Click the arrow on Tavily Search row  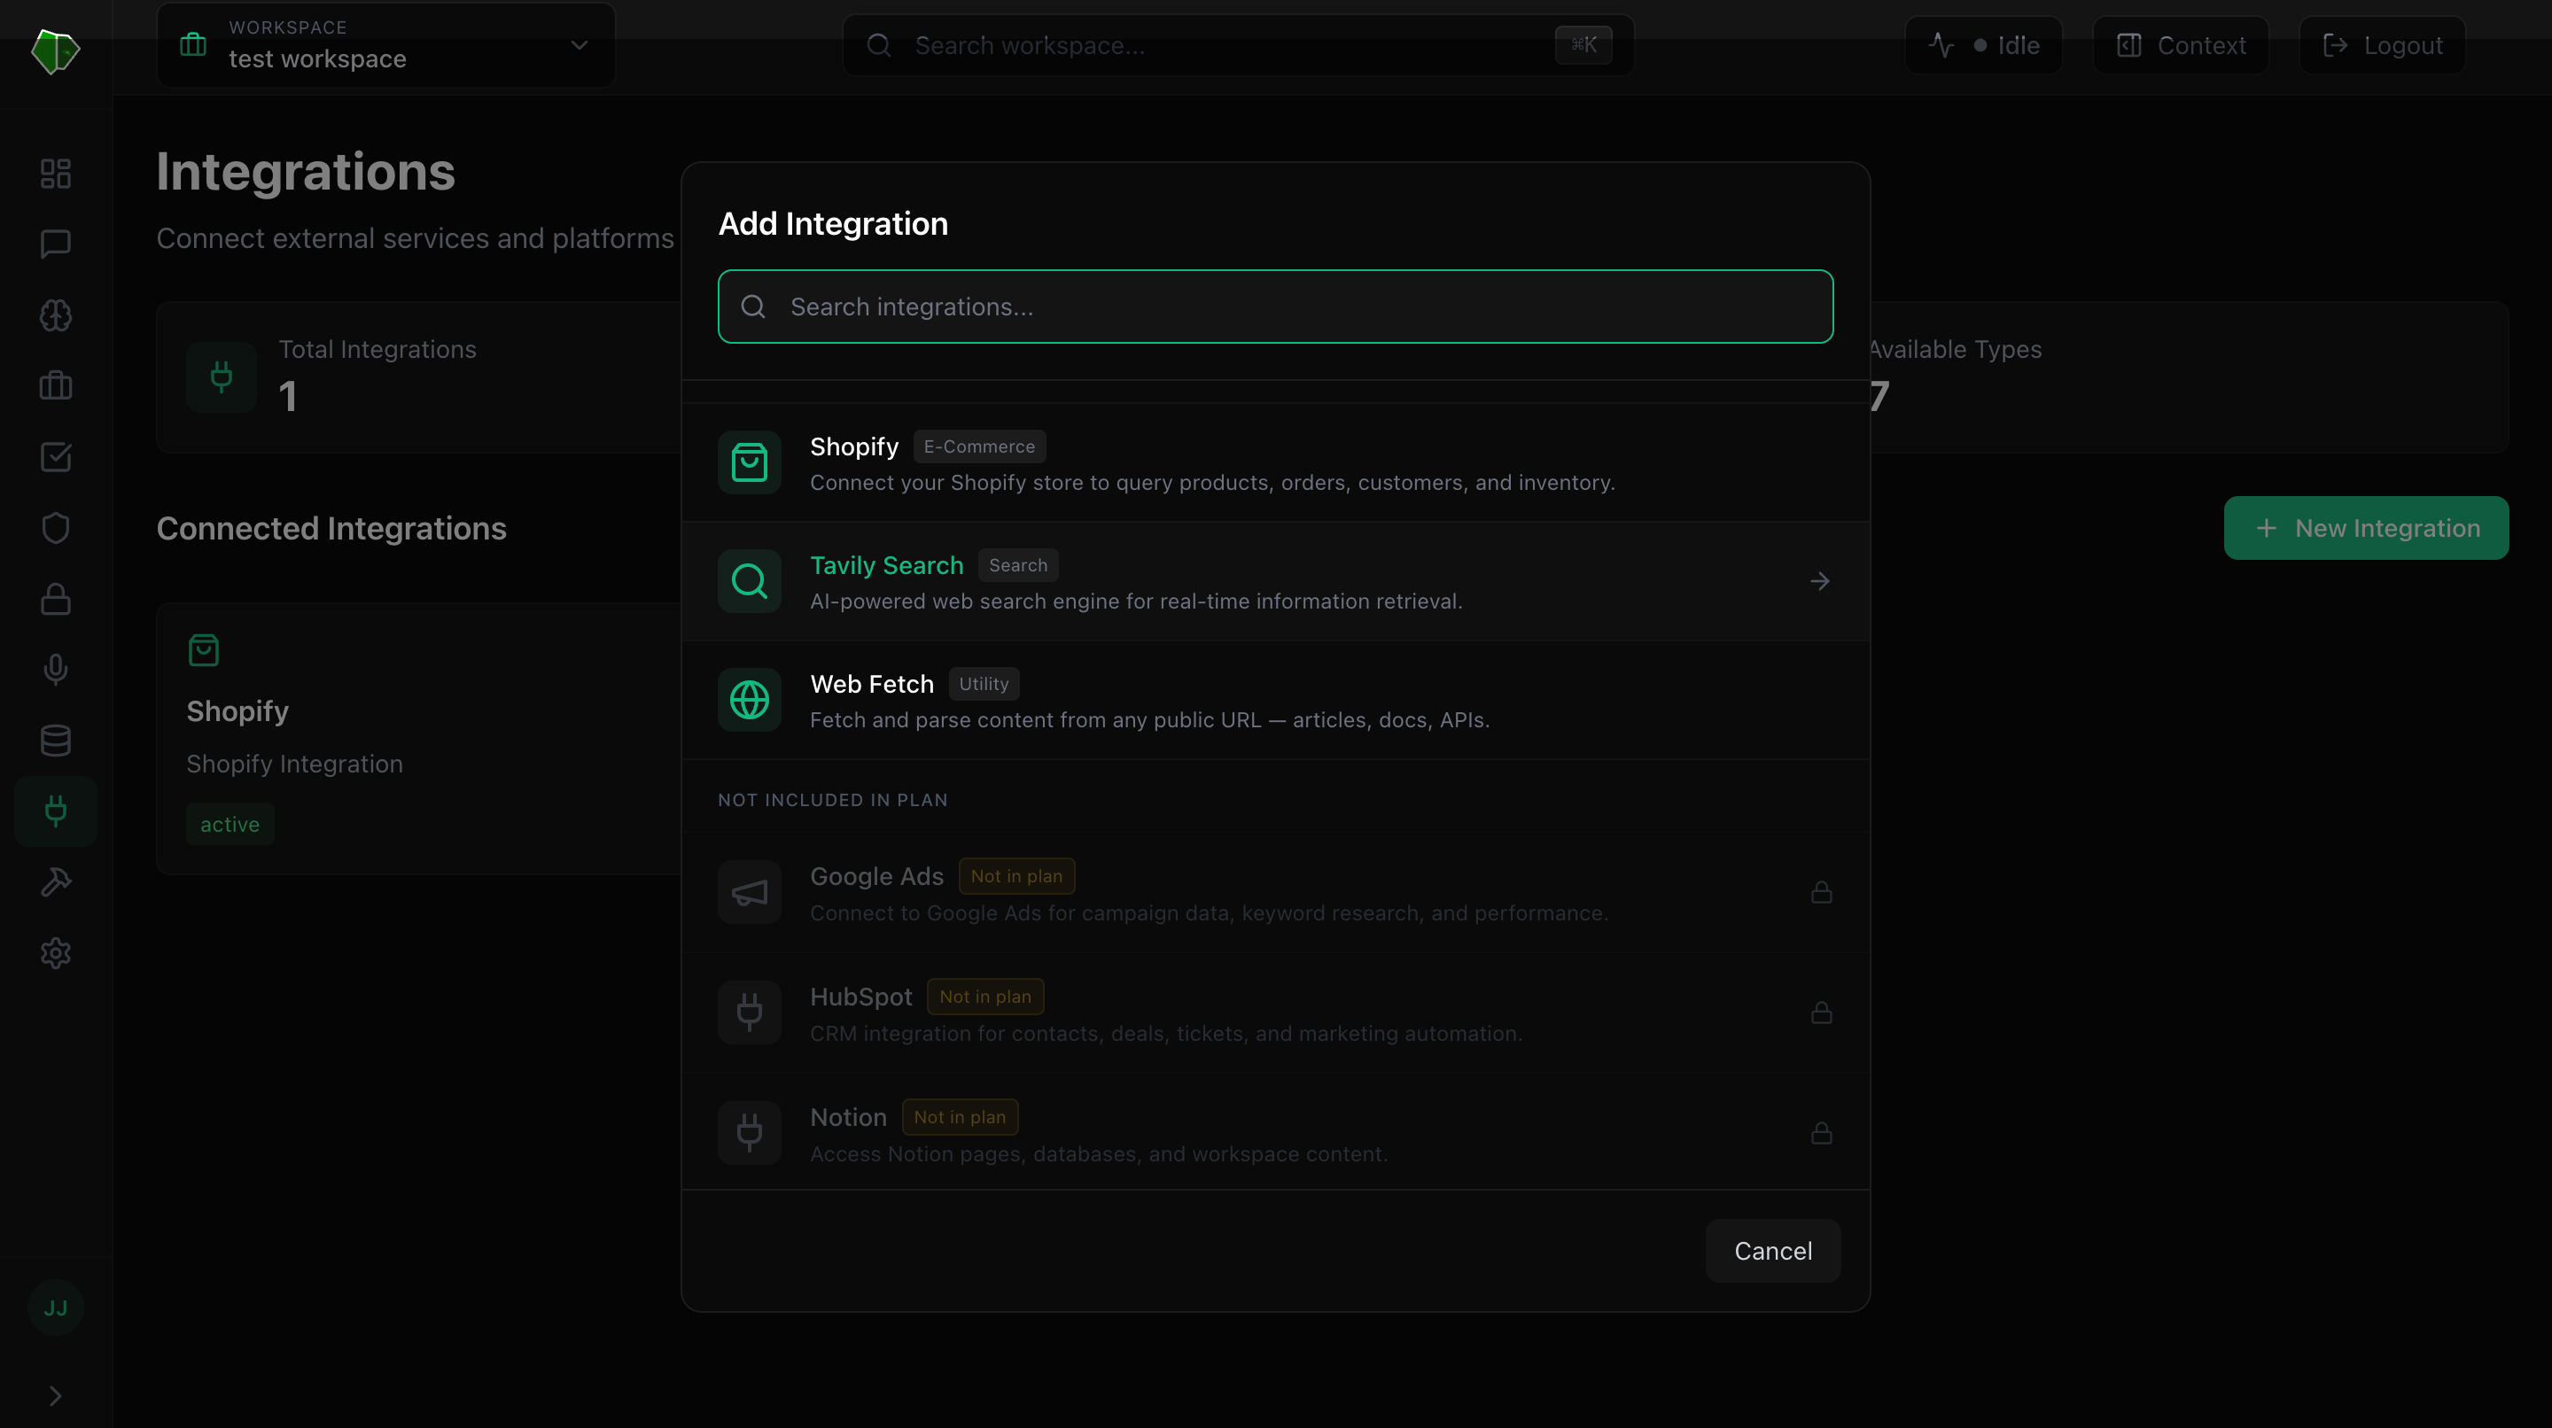(1820, 581)
